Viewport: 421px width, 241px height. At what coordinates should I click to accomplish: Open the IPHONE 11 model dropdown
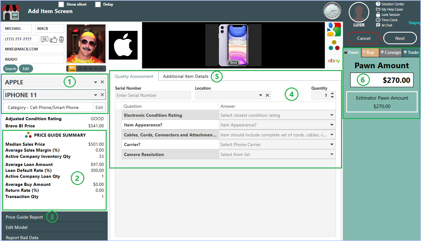click(x=95, y=95)
